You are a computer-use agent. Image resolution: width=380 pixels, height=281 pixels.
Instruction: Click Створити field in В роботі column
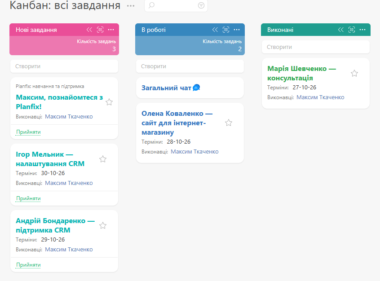[x=190, y=66]
